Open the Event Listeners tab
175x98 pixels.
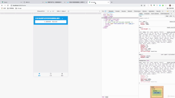155,14
